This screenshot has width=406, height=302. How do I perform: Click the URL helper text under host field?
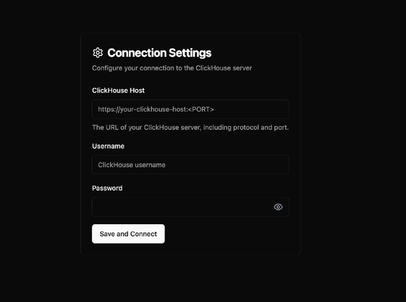tap(190, 128)
